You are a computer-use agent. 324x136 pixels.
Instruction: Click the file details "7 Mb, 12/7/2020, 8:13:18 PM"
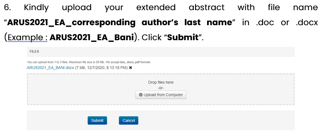(101, 68)
